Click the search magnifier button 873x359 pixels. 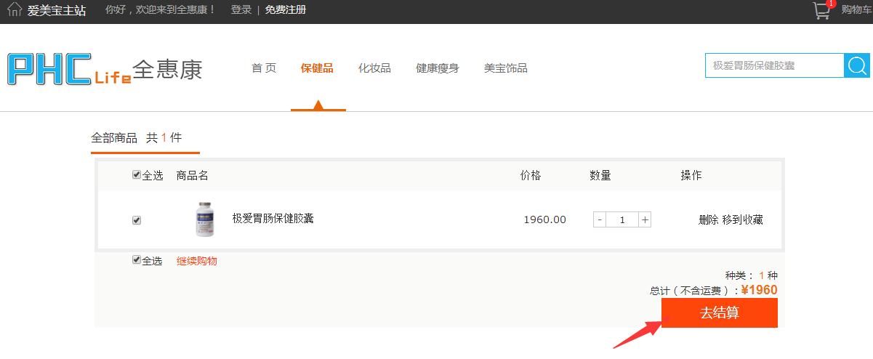(858, 65)
